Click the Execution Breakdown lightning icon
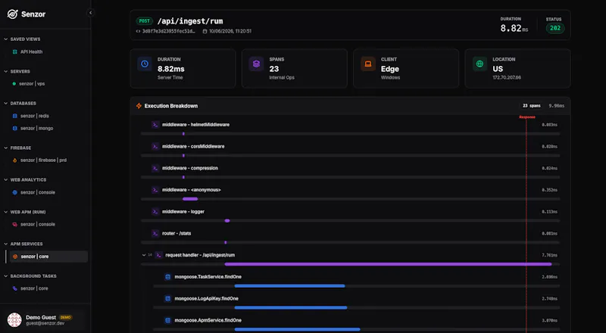 (139, 106)
